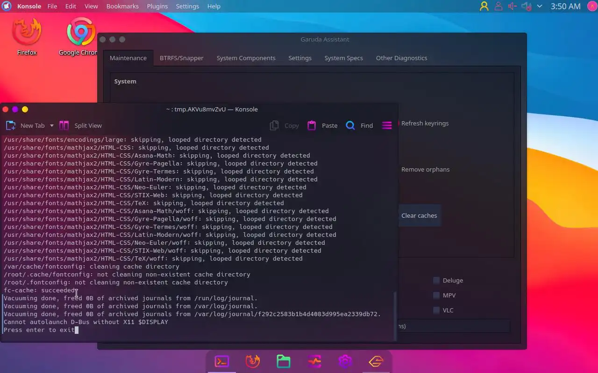598x373 pixels.
Task: Open the settings gear icon in the dock
Action: tap(345, 361)
